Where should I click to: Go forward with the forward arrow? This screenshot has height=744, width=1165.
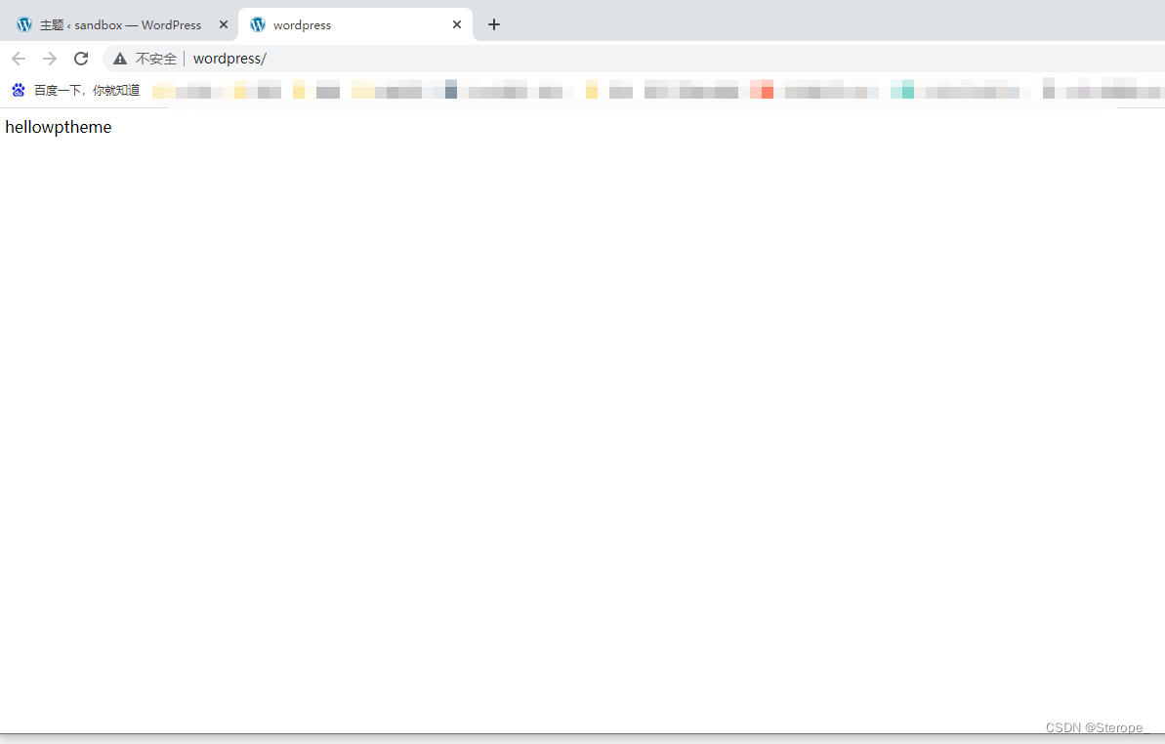50,59
